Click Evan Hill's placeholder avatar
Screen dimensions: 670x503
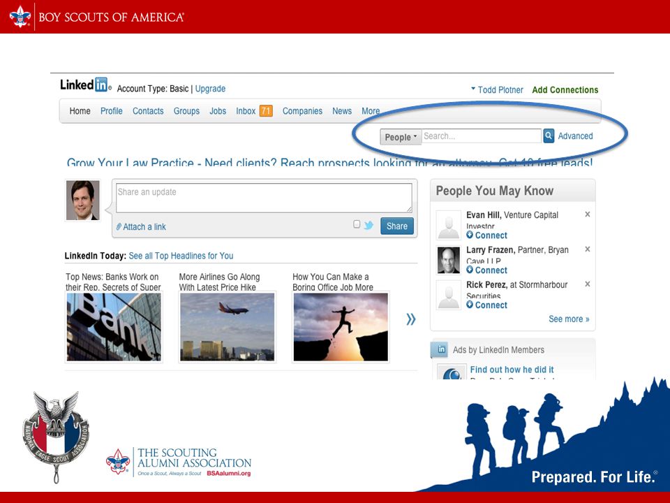point(449,225)
